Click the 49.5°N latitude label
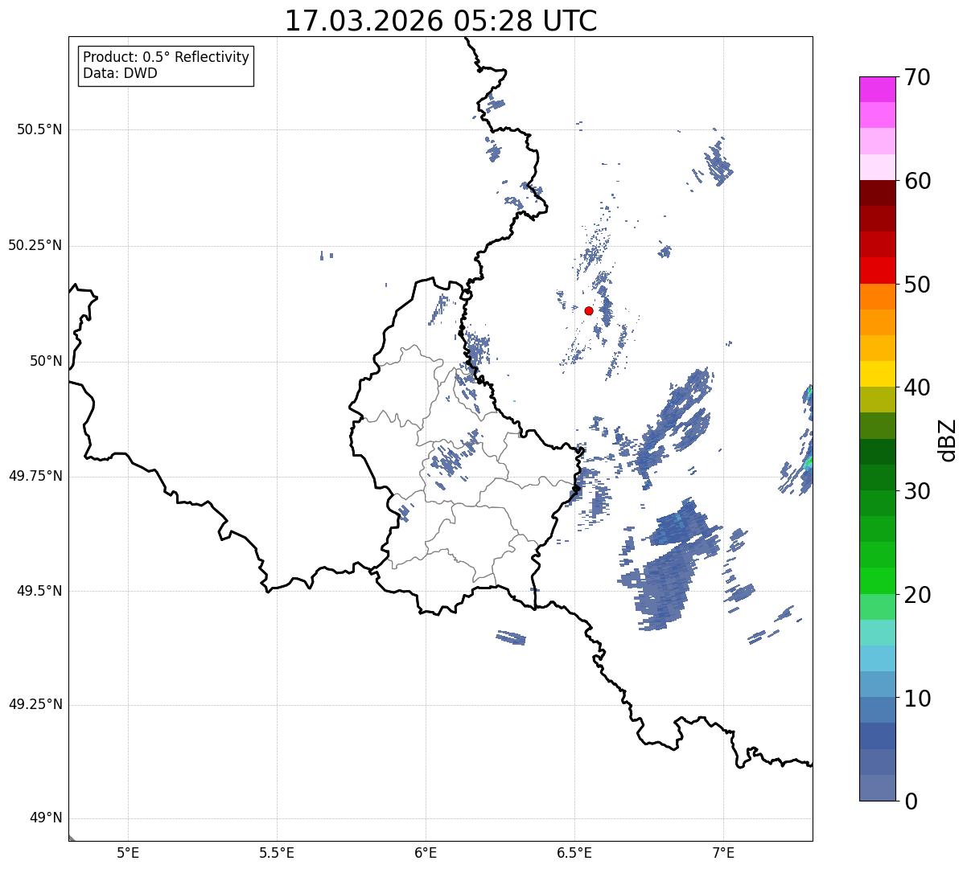This screenshot has height=869, width=967. [39, 591]
